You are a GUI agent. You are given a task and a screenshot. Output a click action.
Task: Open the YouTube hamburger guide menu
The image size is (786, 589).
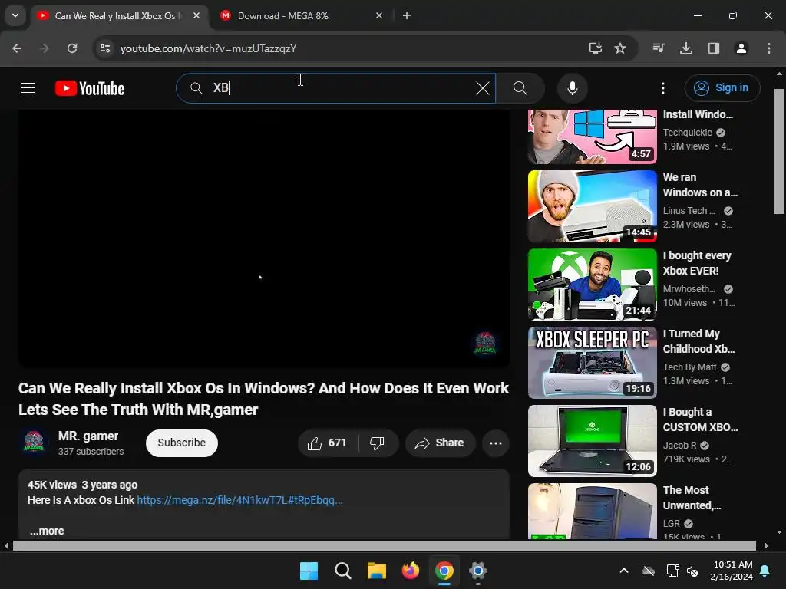[x=28, y=88]
